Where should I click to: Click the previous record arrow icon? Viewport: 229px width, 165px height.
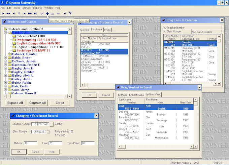pyautogui.click(x=14, y=13)
